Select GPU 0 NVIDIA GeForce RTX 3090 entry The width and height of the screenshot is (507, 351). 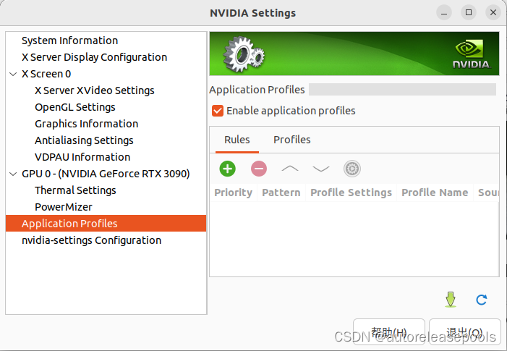106,174
